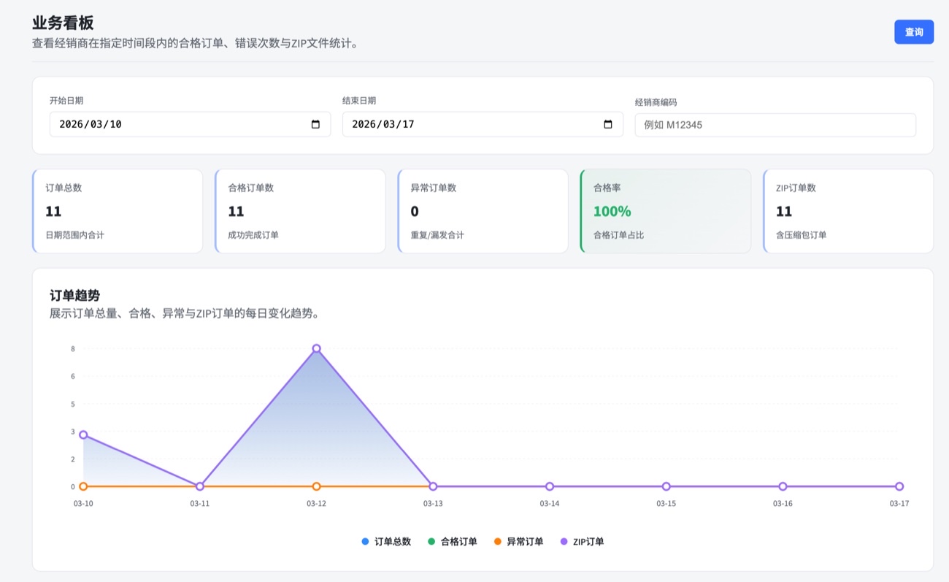Click the data point at 03-13
The width and height of the screenshot is (949, 582).
click(x=433, y=486)
